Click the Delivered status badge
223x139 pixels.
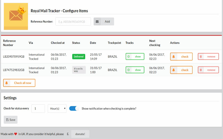pyautogui.click(x=79, y=56)
